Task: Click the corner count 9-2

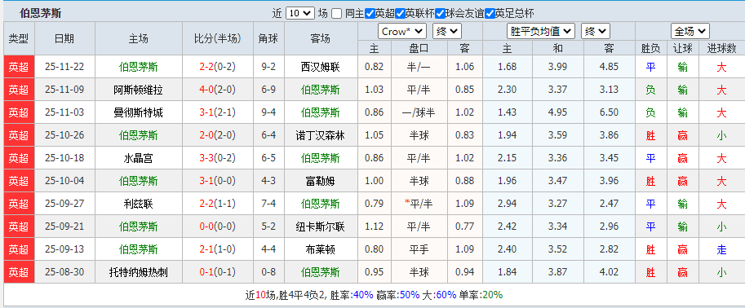Action: [x=269, y=67]
